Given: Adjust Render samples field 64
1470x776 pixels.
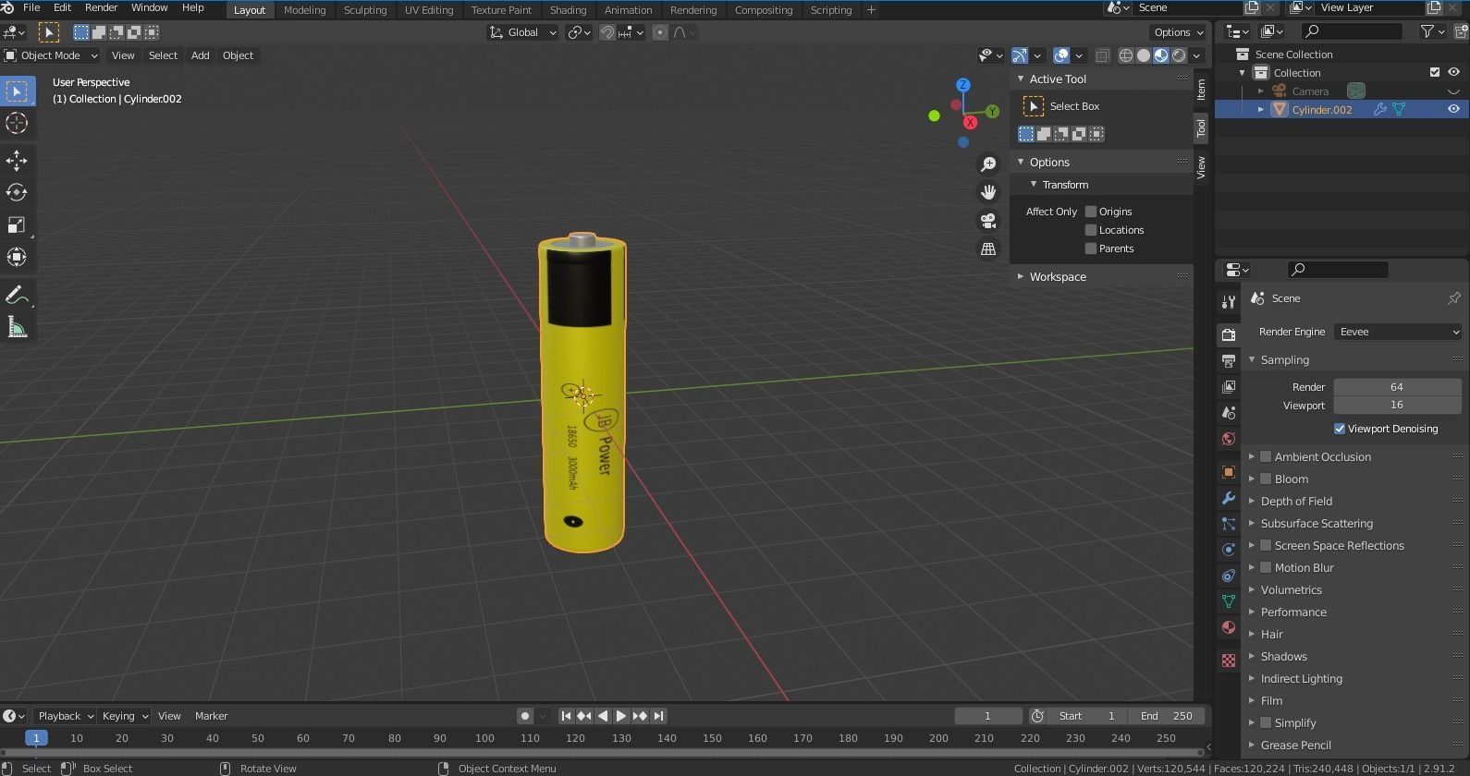Looking at the screenshot, I should (x=1397, y=387).
